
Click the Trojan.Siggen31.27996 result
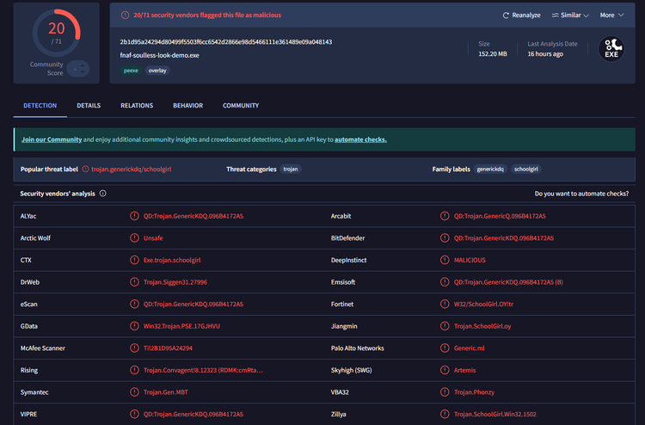pos(175,282)
